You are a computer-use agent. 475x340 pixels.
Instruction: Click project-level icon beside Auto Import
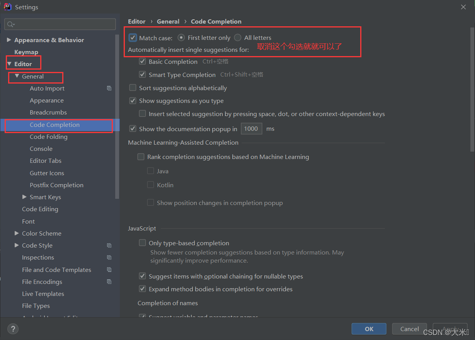click(109, 89)
